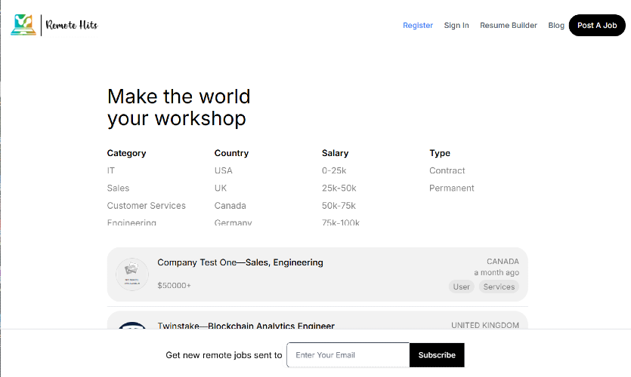Click the 'a month ago' timestamp

[496, 272]
